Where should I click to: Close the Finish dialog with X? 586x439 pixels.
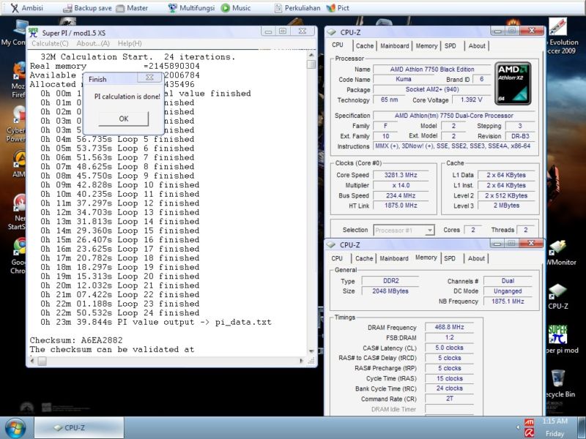pyautogui.click(x=149, y=78)
